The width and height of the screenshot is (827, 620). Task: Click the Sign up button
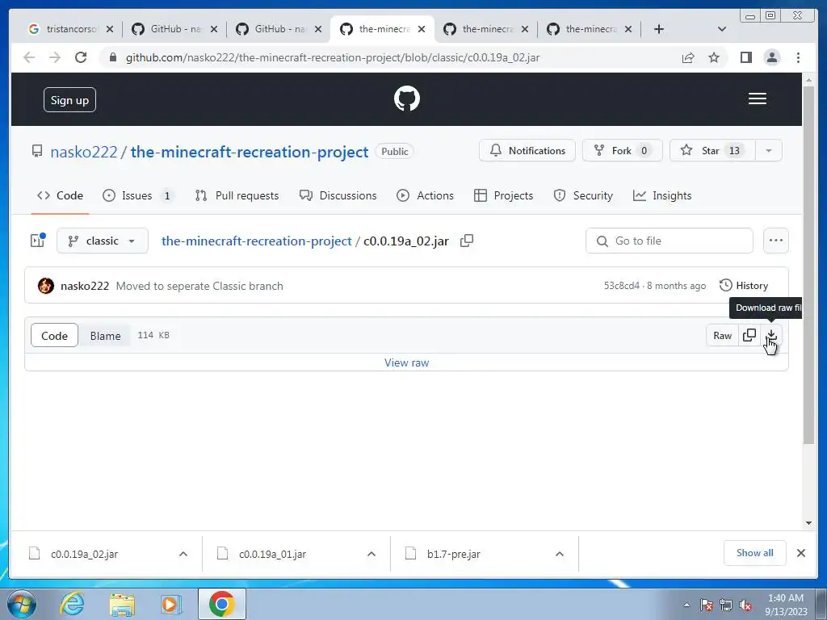tap(69, 99)
